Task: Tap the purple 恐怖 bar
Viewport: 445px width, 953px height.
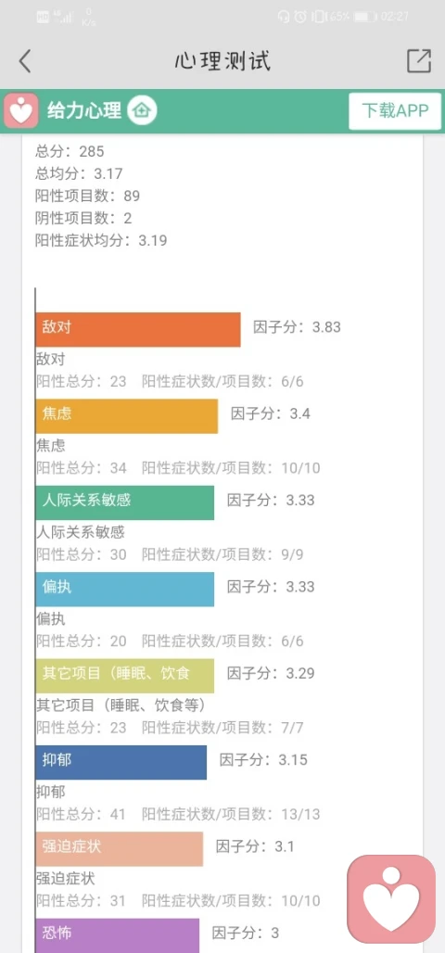Action: 118,935
